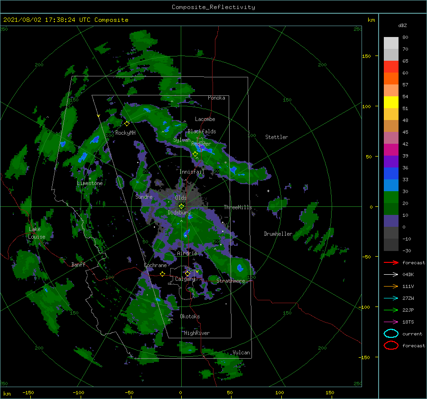This screenshot has width=427, height=399.
Task: Click the Sundre label
Action: (144, 196)
